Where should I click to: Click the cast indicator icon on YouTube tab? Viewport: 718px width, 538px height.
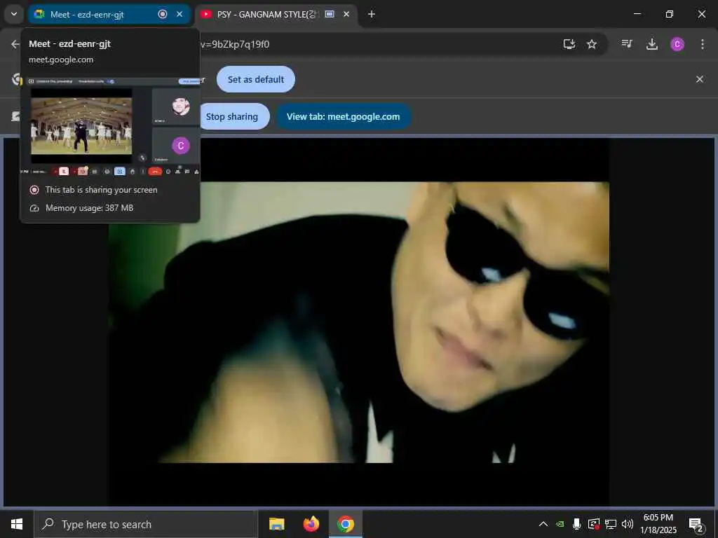tap(330, 14)
